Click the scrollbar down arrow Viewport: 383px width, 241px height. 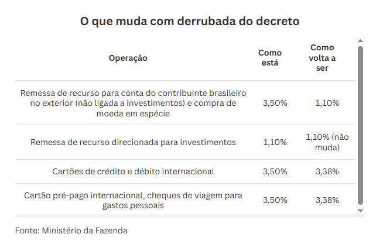click(360, 211)
